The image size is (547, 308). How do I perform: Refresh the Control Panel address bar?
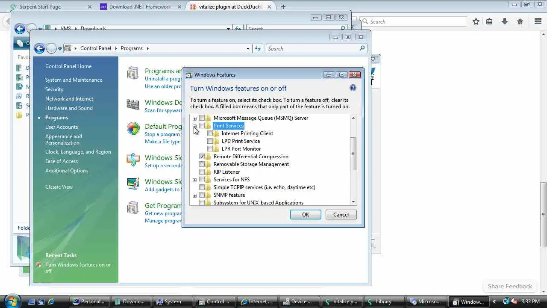(258, 48)
